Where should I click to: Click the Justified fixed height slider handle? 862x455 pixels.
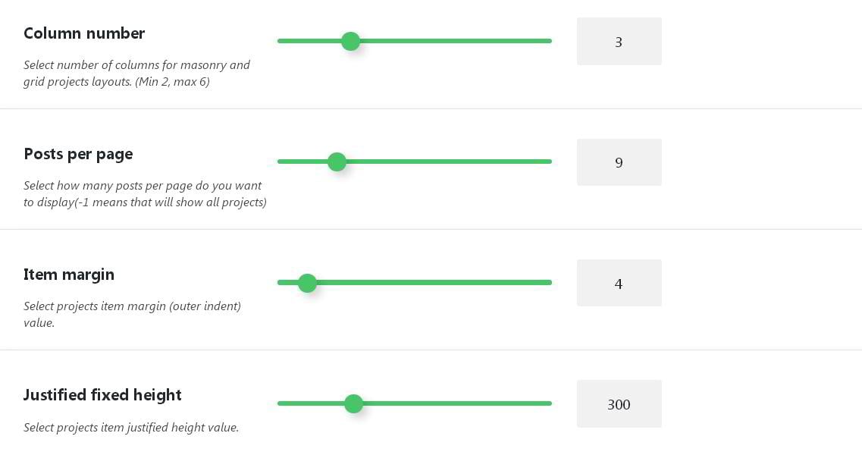click(353, 403)
